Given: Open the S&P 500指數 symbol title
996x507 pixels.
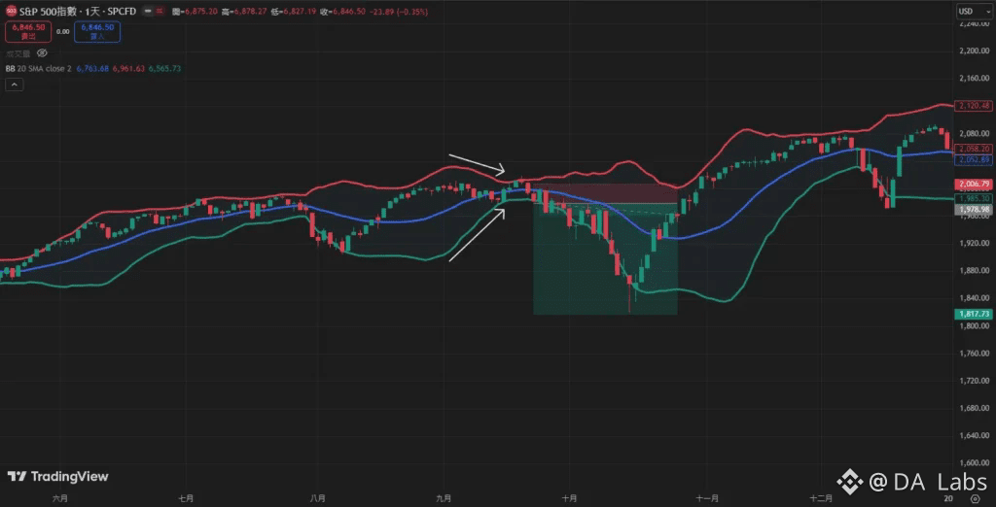Looking at the screenshot, I should pyautogui.click(x=78, y=12).
